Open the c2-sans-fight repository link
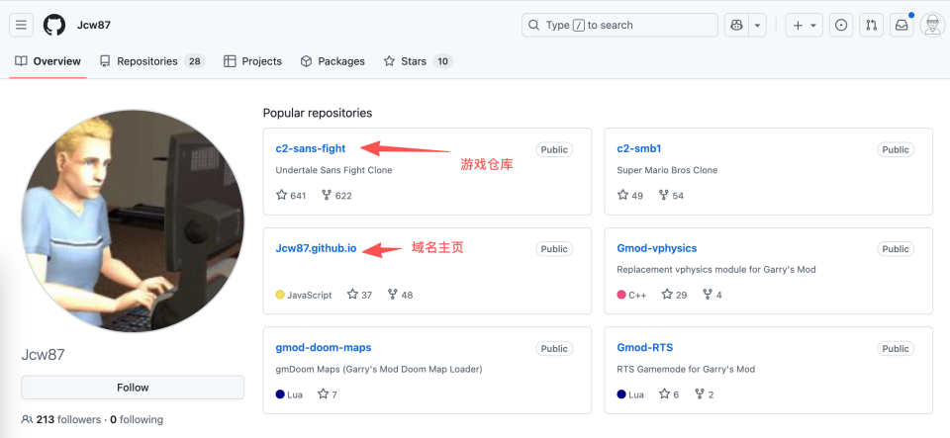The height and width of the screenshot is (438, 950). coord(311,149)
